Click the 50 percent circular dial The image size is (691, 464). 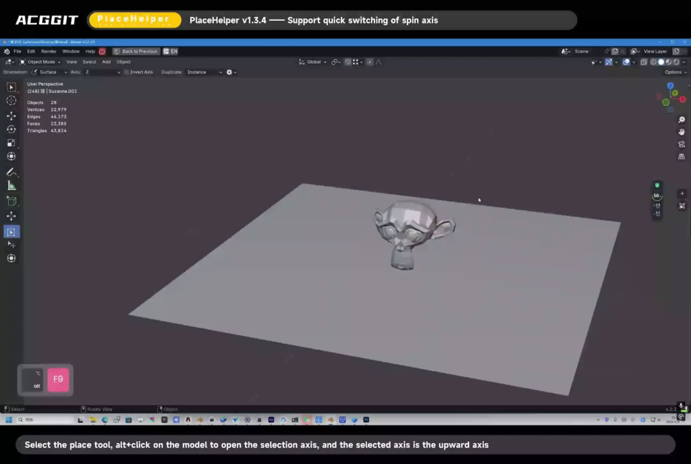657,196
